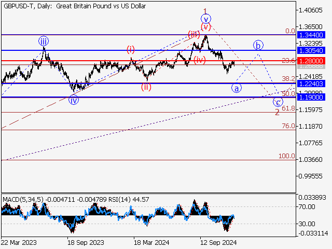Select the circled a wave projection label
Viewport: 332px width, 249px height.
tap(237, 88)
